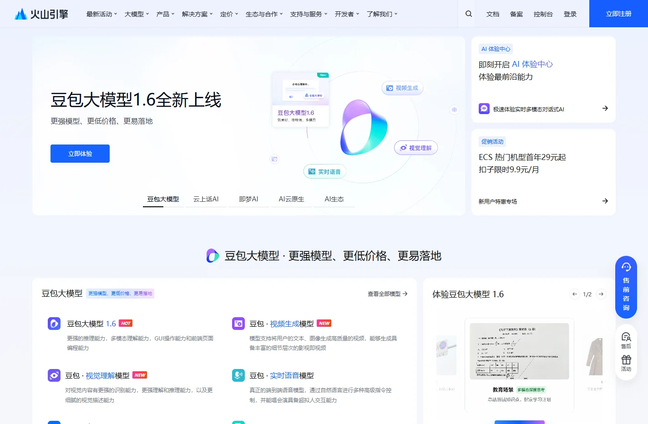Go to previous experience carousel slide

(x=575, y=294)
